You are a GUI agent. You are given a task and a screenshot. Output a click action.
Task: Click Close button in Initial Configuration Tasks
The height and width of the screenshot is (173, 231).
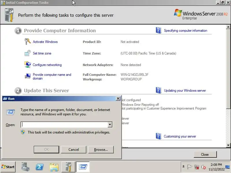point(205,154)
